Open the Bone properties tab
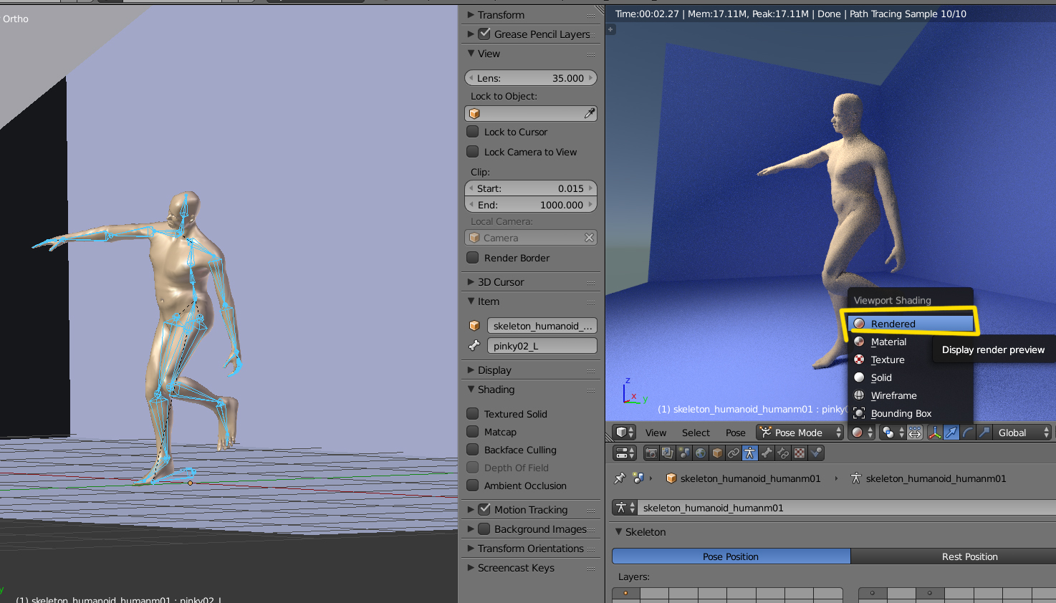Viewport: 1056px width, 603px height. coord(767,453)
